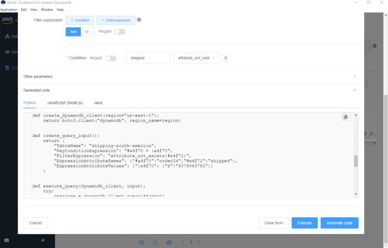
Task: Click the mail feedback icon in sidebar
Action: pos(7,240)
